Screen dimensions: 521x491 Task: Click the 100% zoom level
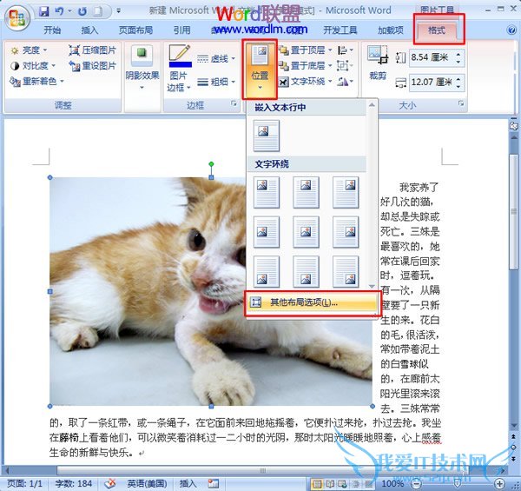392,483
